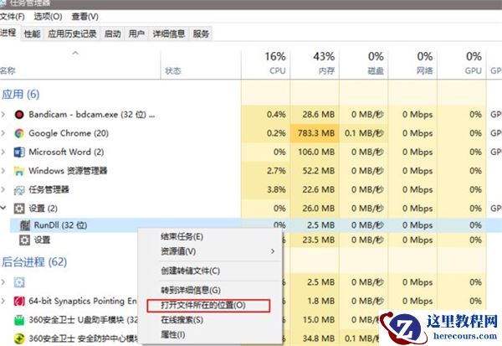Click the 360安全卫士 U盘助手模块 icon

19,320
